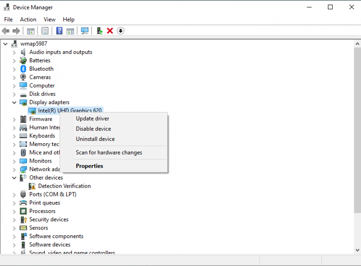Select the Display adapters label
The image size is (361, 266).
point(49,102)
